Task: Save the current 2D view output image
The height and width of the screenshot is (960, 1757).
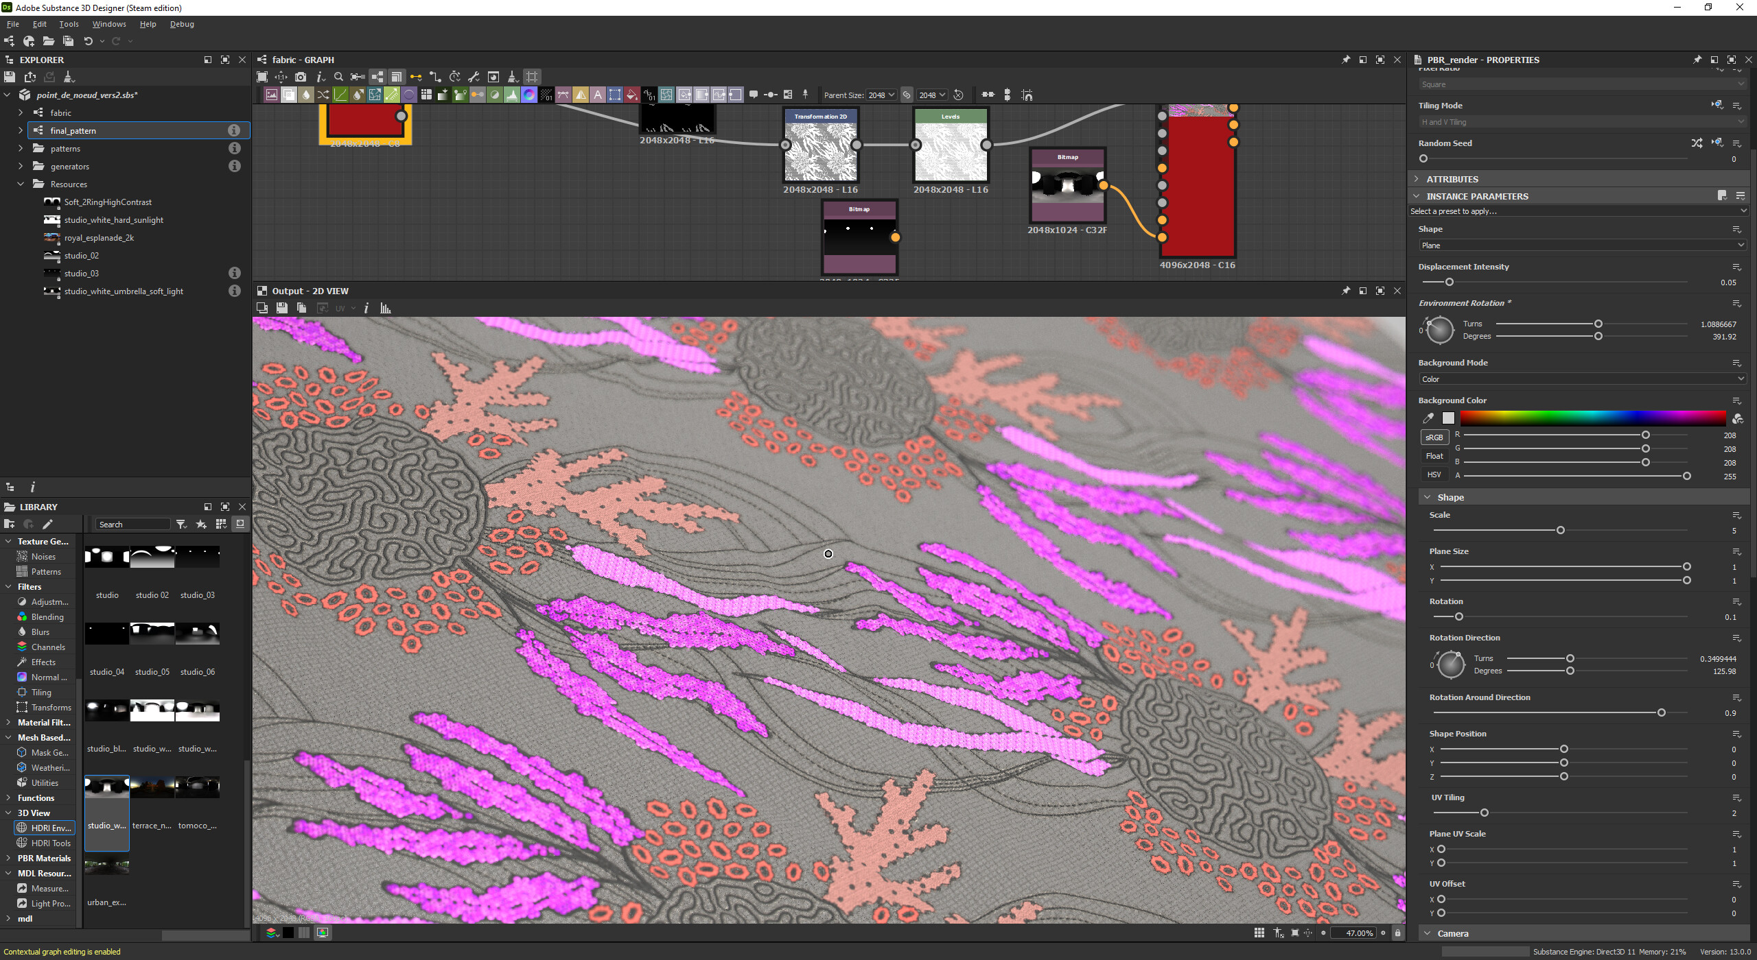Action: click(282, 308)
